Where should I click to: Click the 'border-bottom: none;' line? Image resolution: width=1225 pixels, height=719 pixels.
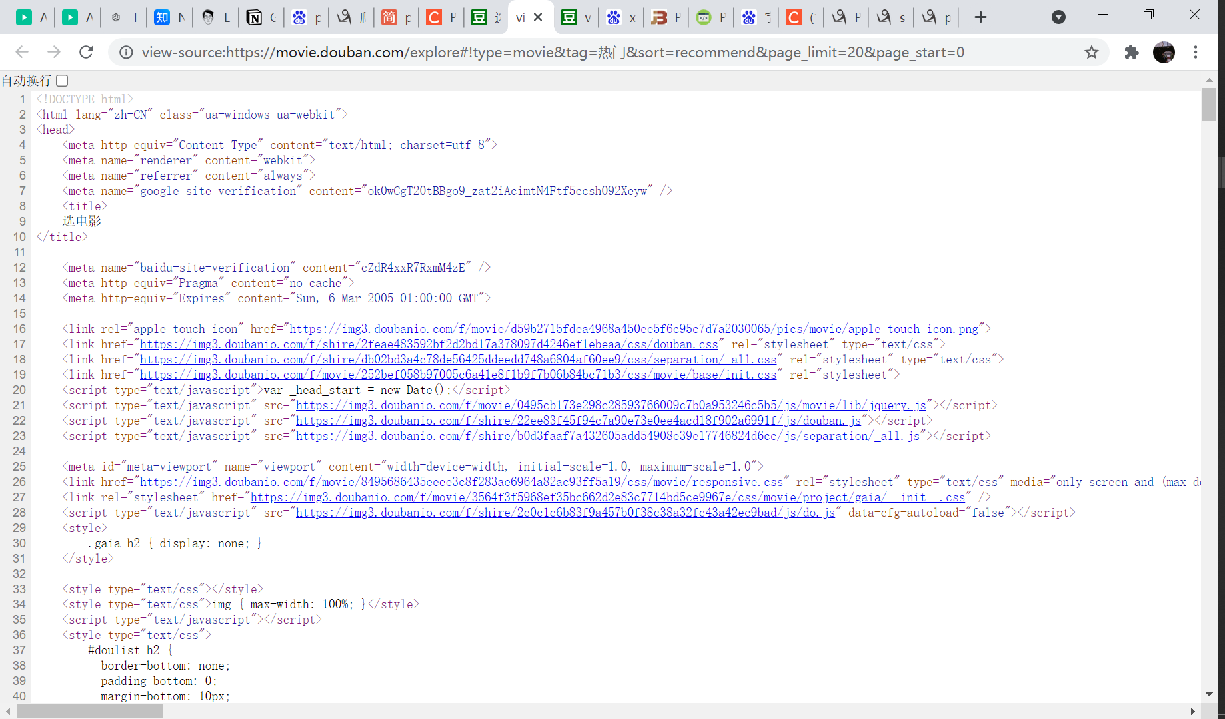click(x=166, y=666)
